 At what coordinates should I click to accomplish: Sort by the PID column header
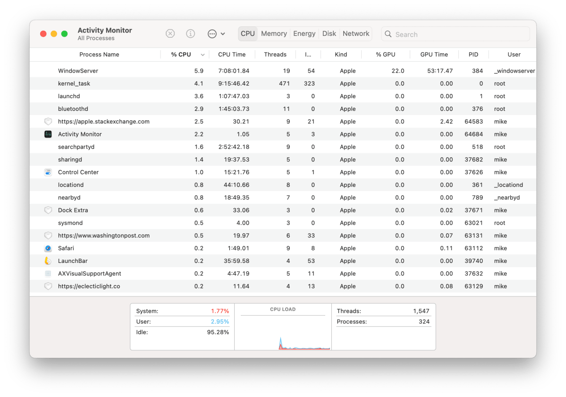(x=473, y=54)
